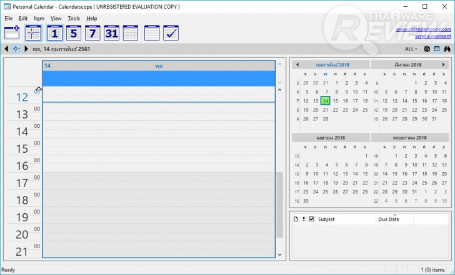Click the current date title in navigation bar
Image resolution: width=455 pixels, height=275 pixels.
pos(61,49)
